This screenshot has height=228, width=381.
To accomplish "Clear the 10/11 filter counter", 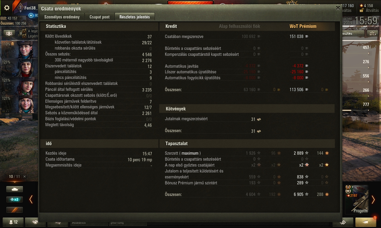I will coord(25,177).
